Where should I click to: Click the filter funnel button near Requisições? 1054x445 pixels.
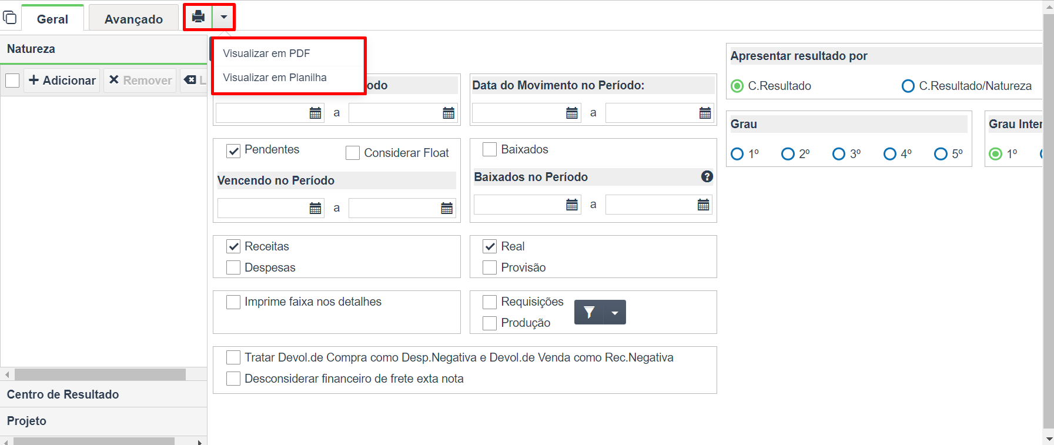tap(589, 312)
